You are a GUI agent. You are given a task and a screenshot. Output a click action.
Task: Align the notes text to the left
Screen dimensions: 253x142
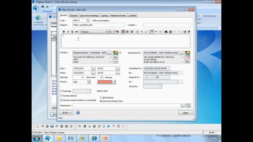123,32
